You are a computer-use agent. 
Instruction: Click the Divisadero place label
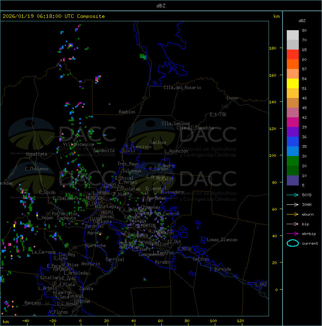coord(172,192)
